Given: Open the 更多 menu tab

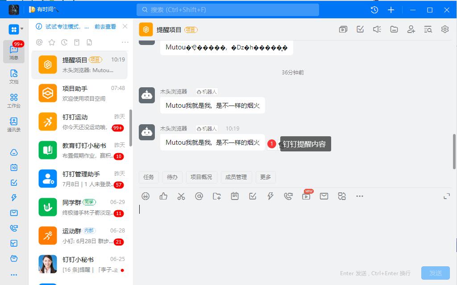Looking at the screenshot, I should (x=266, y=177).
